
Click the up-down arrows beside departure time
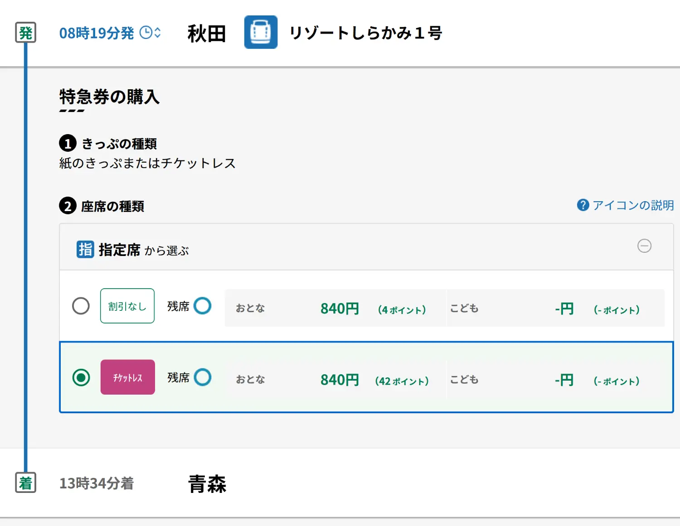tap(158, 33)
